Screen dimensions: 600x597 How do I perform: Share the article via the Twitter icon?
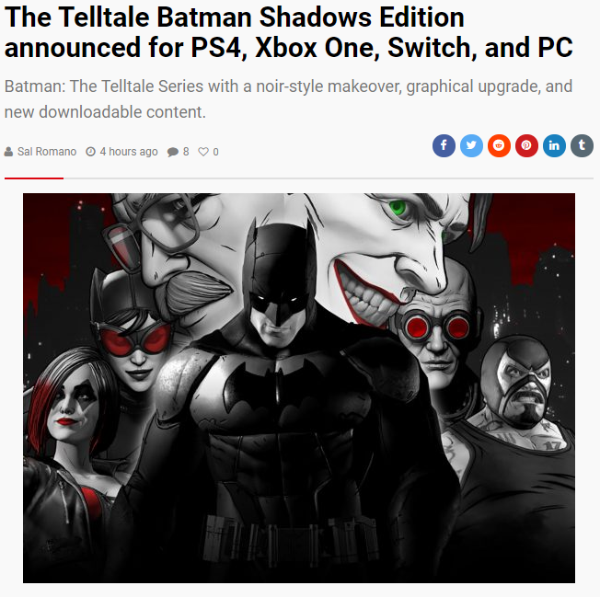pyautogui.click(x=471, y=145)
